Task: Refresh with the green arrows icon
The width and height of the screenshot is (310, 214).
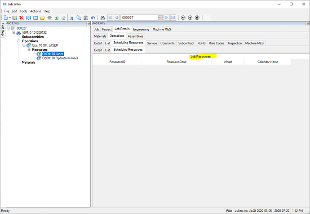Action: click(57, 17)
